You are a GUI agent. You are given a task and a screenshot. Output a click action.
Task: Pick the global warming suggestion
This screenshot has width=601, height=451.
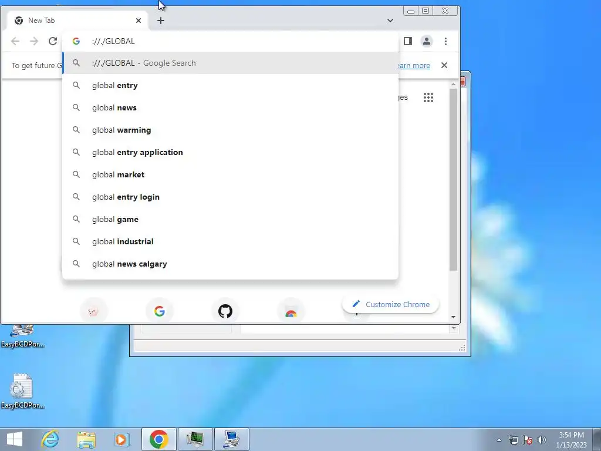(x=230, y=130)
